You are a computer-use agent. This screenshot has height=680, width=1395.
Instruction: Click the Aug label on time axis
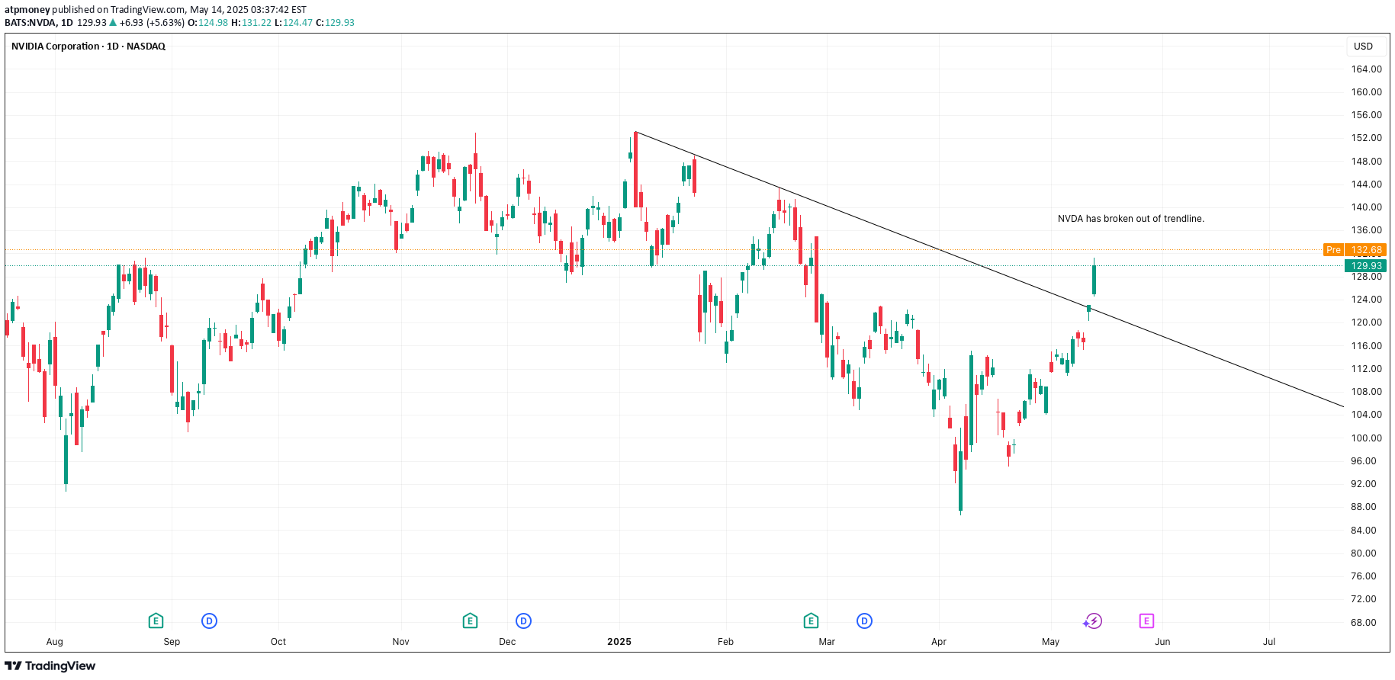click(55, 642)
